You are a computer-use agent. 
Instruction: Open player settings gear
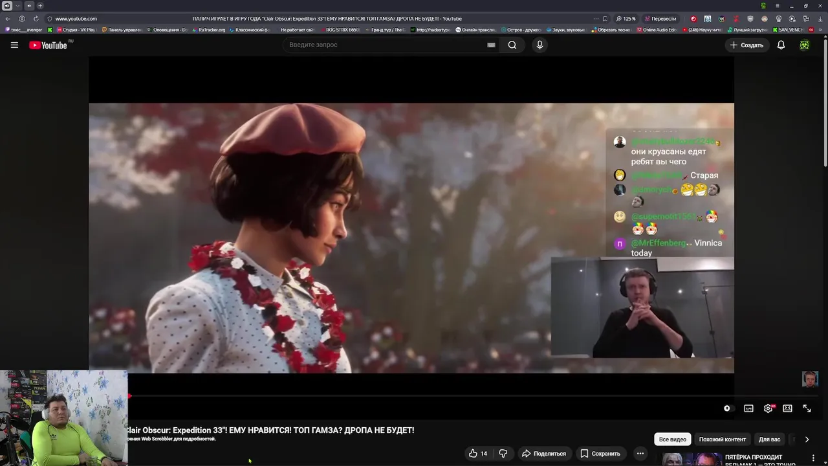click(768, 408)
